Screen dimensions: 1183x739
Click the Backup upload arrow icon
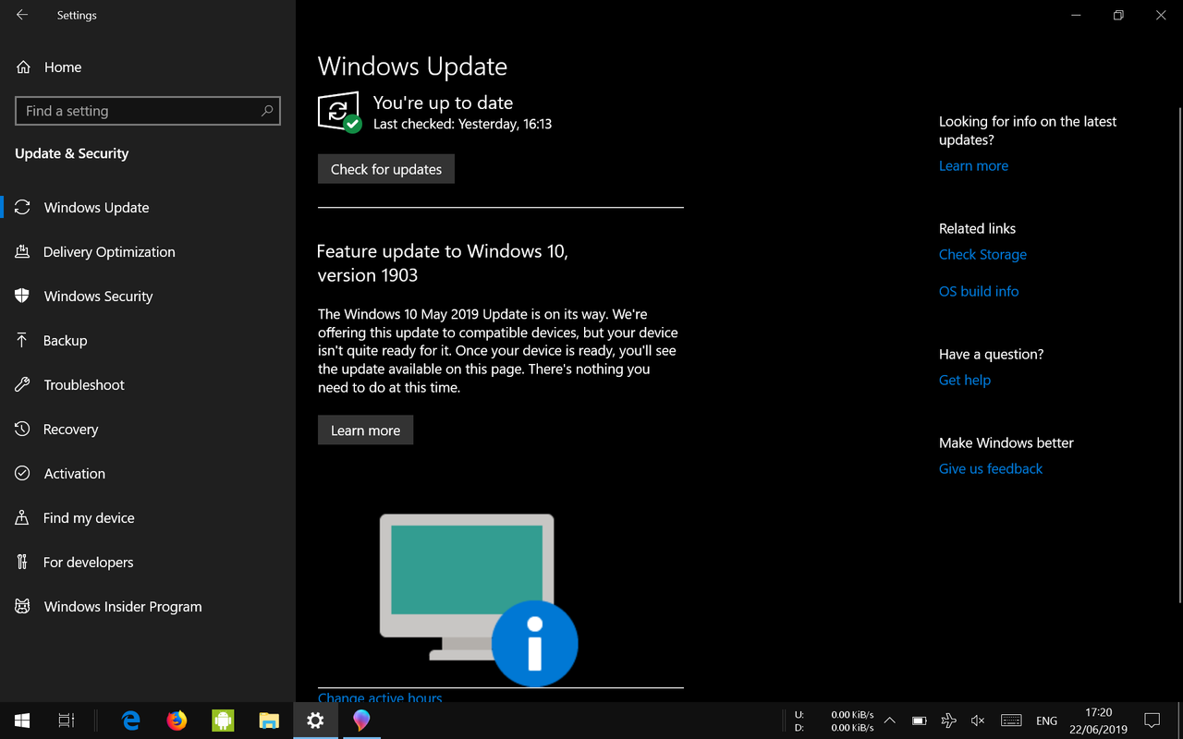(x=23, y=340)
